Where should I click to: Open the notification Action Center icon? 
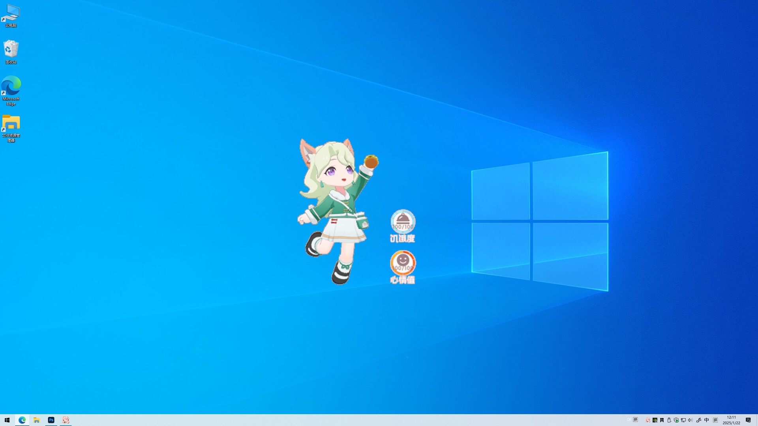click(748, 420)
